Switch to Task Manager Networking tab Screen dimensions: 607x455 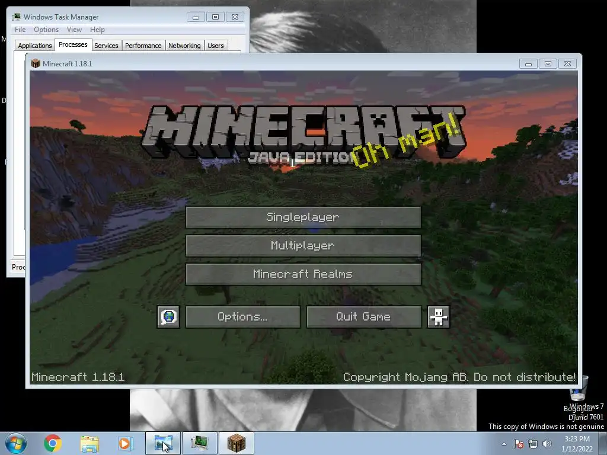(x=184, y=46)
